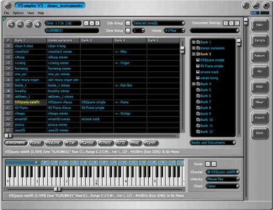Click the third round toolbar button (wave)
273x210 pixels.
click(x=29, y=24)
